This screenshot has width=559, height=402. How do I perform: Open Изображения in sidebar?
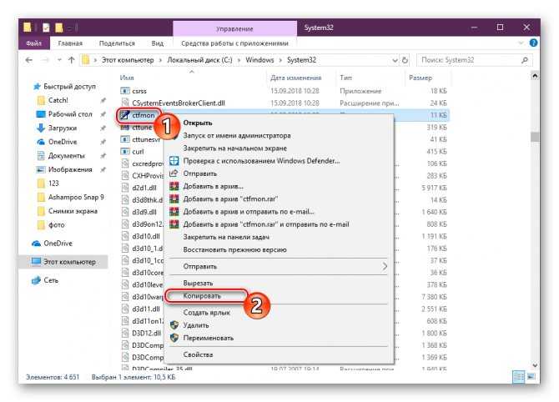tap(70, 169)
